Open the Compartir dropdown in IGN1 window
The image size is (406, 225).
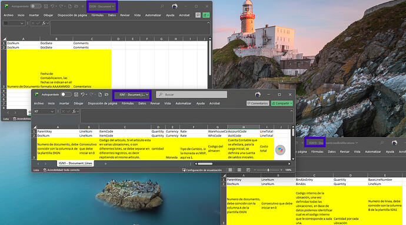click(291, 104)
